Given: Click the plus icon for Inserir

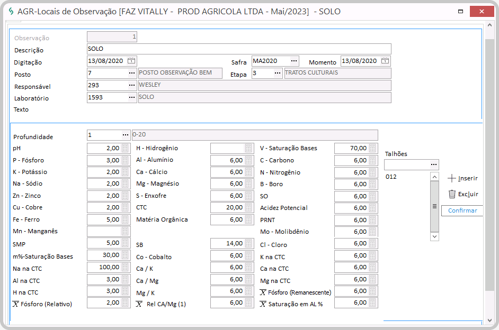Looking at the screenshot, I should [452, 178].
